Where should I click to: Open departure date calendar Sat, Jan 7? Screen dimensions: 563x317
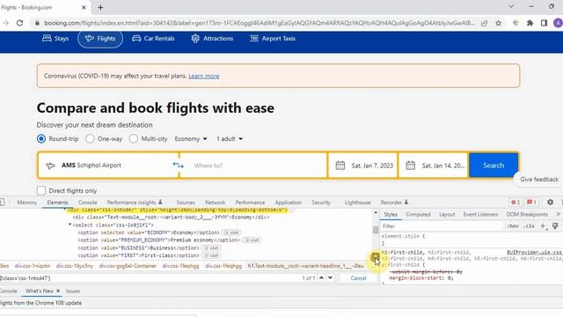point(362,166)
